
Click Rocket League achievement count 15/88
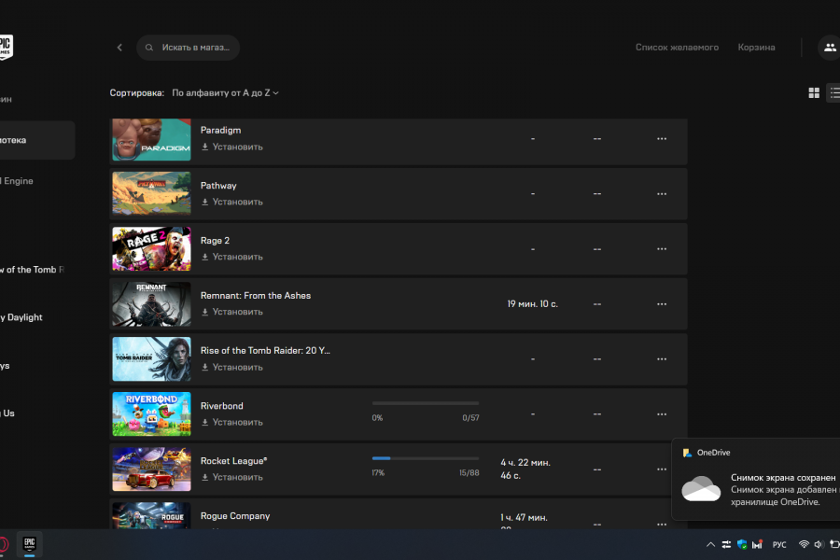(469, 473)
